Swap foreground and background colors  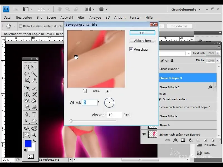point(34,141)
